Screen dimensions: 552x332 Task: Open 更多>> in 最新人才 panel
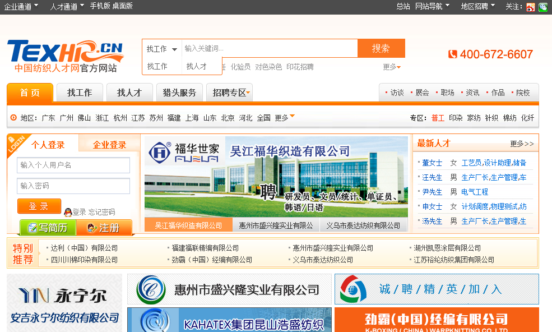(522, 144)
